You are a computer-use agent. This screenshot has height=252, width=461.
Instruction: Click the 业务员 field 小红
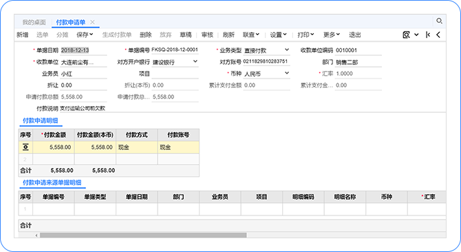pos(83,74)
